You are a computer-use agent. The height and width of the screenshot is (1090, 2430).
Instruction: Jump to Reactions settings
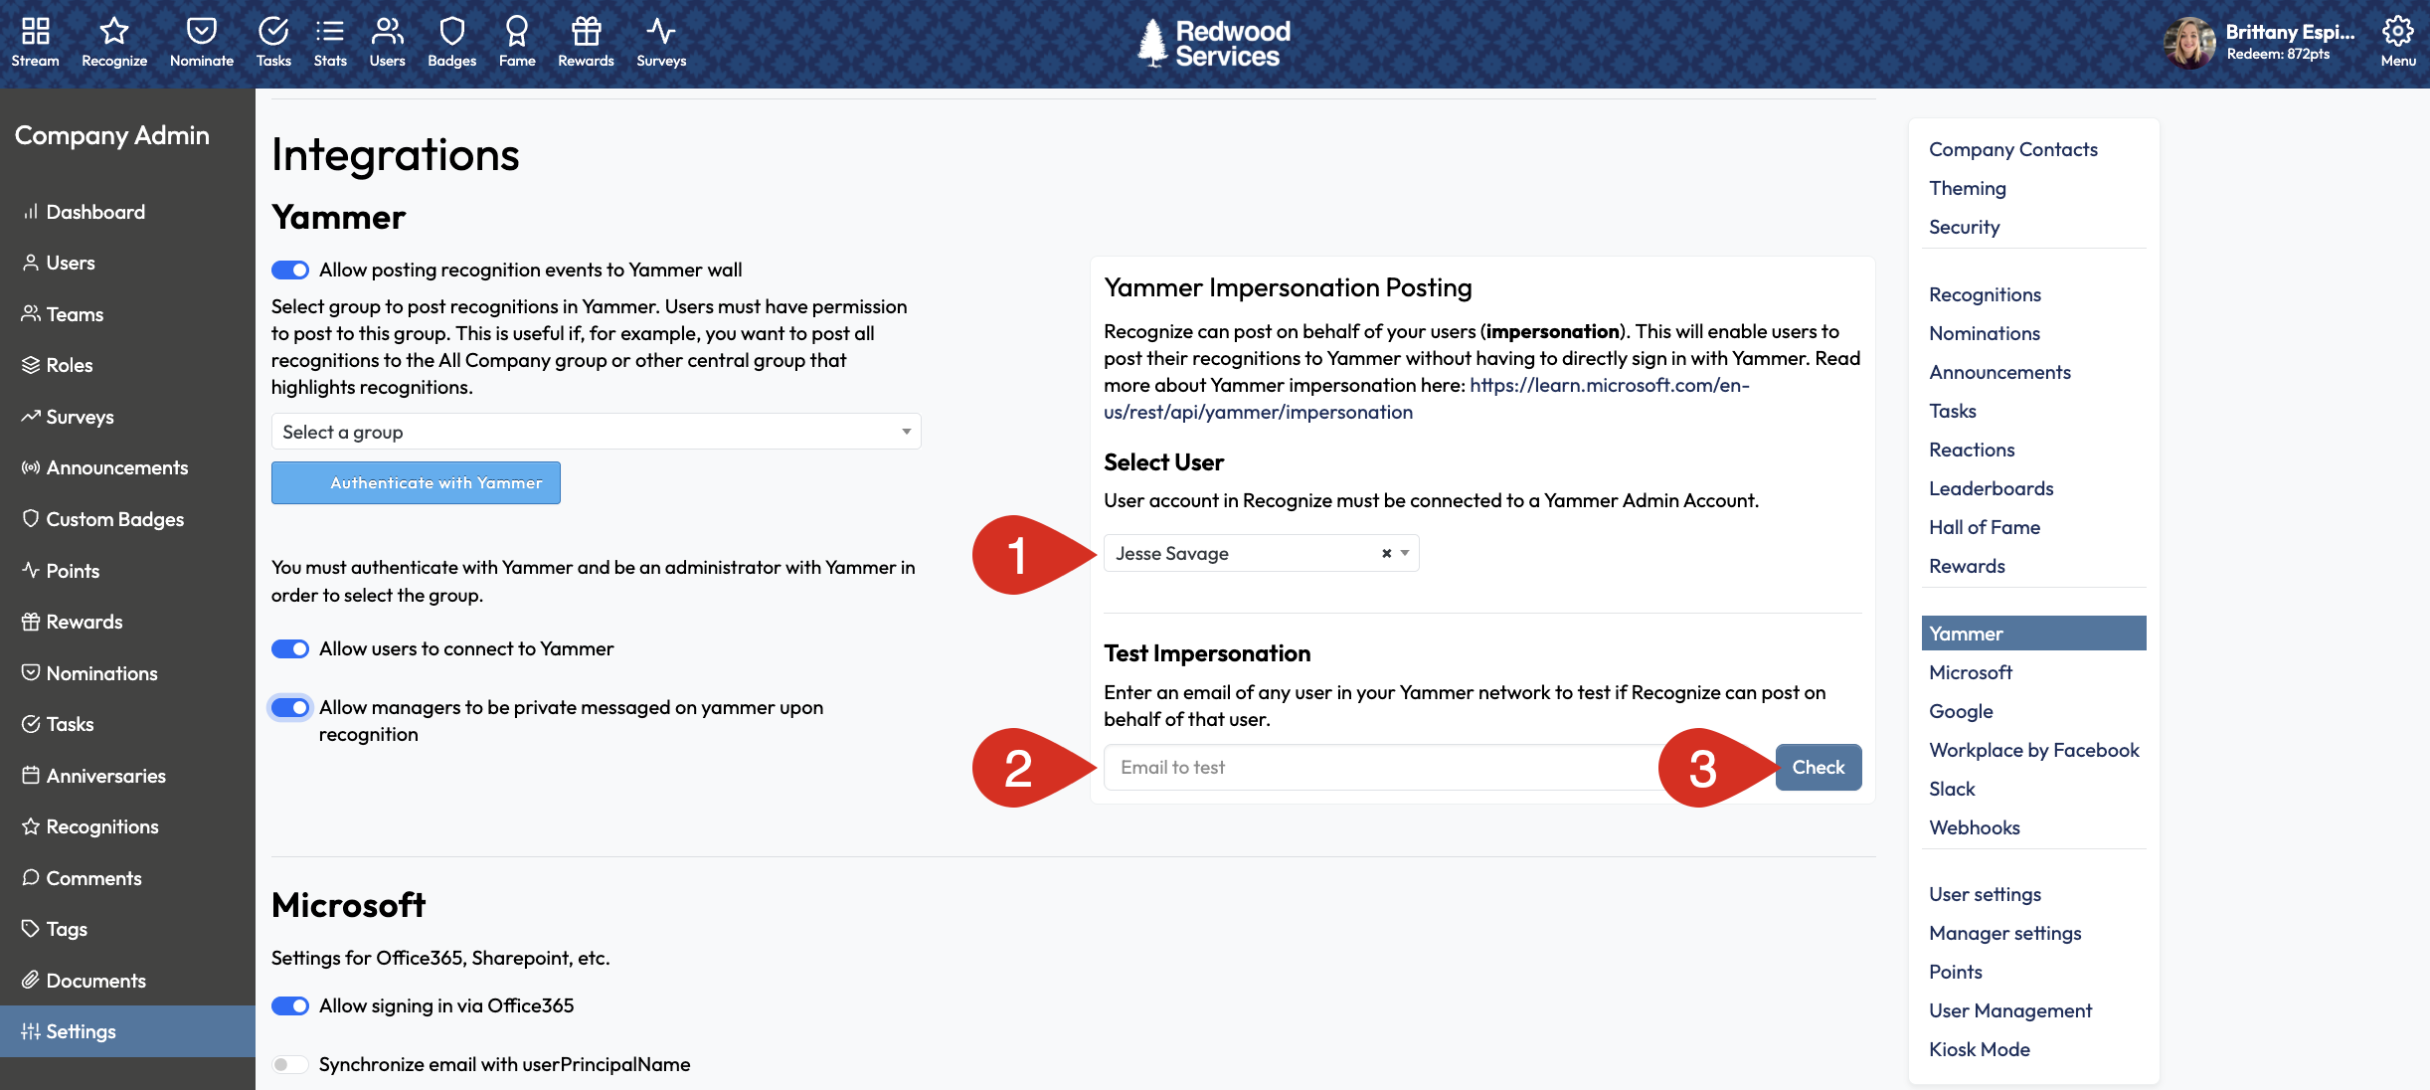[x=1972, y=450]
